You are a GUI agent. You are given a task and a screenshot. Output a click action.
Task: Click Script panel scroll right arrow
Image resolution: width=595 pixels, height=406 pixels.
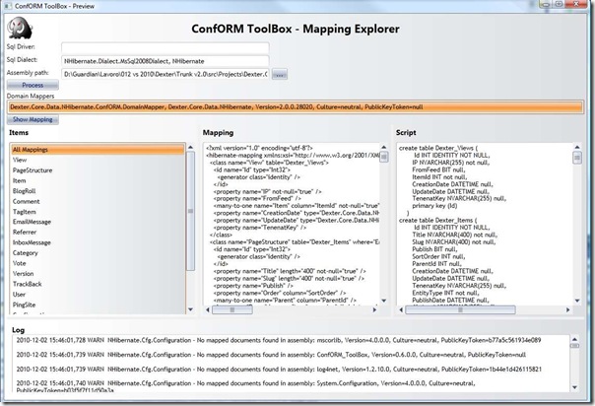click(x=567, y=309)
